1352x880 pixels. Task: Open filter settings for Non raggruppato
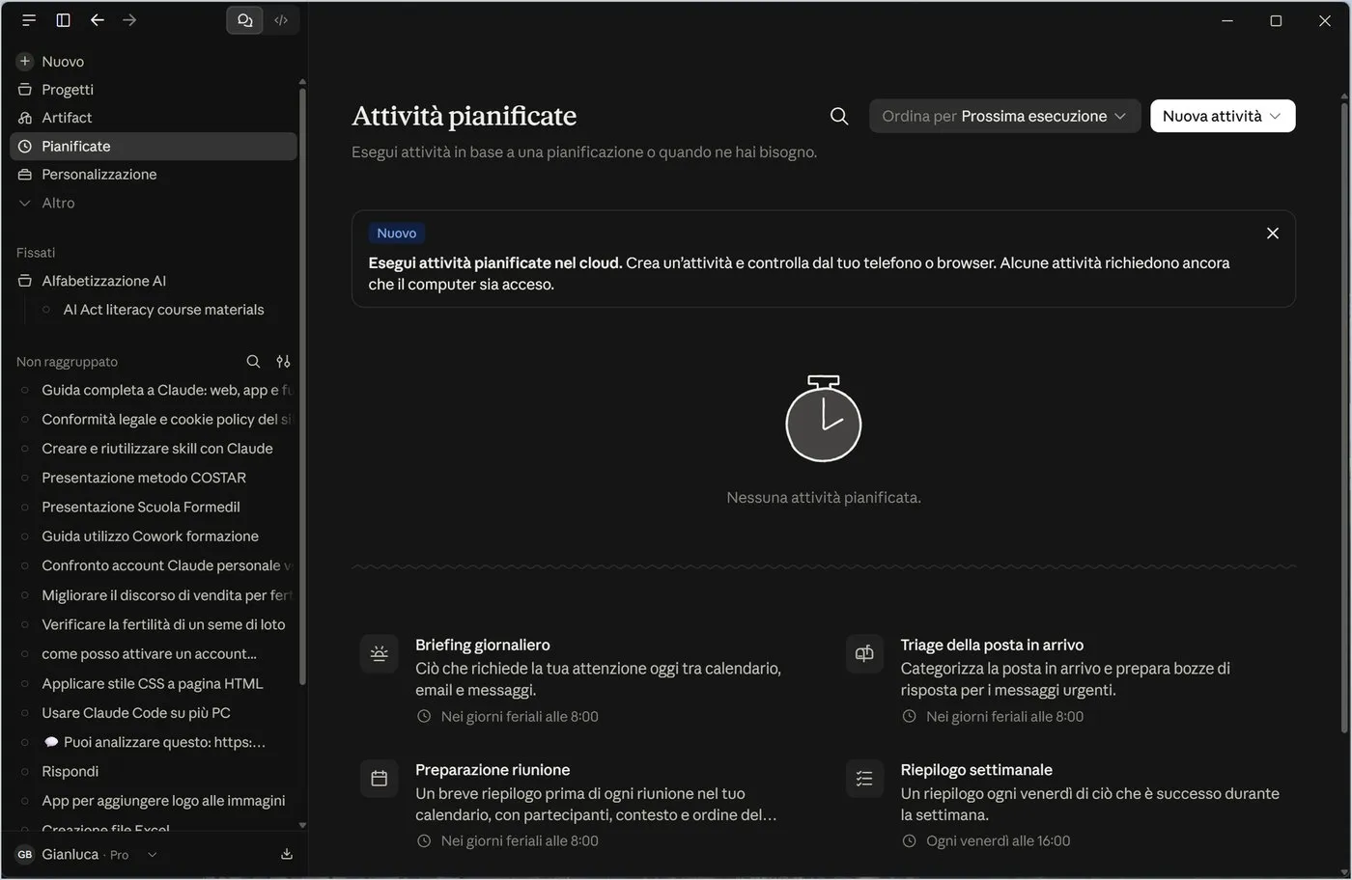click(x=283, y=361)
